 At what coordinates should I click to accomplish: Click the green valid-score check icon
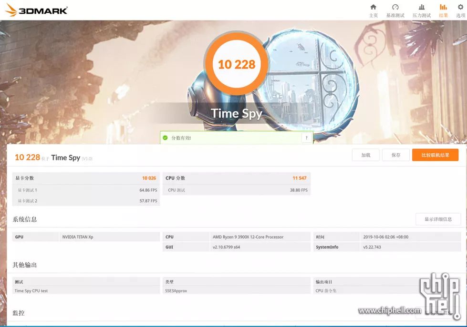pos(165,138)
